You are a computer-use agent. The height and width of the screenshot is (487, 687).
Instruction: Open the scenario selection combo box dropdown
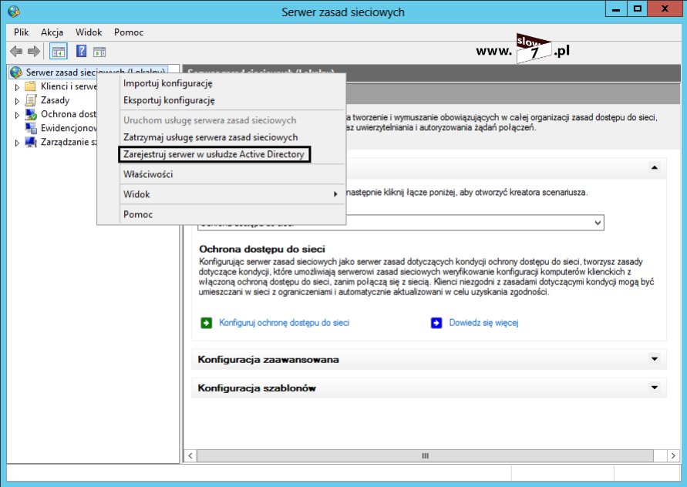coord(597,223)
